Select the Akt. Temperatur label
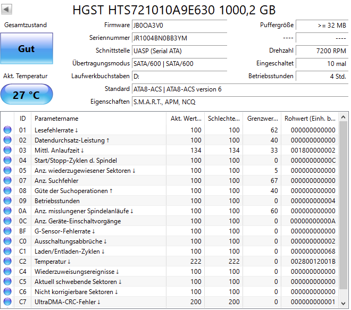Viewport: 351px width, 310px height. tap(26, 76)
